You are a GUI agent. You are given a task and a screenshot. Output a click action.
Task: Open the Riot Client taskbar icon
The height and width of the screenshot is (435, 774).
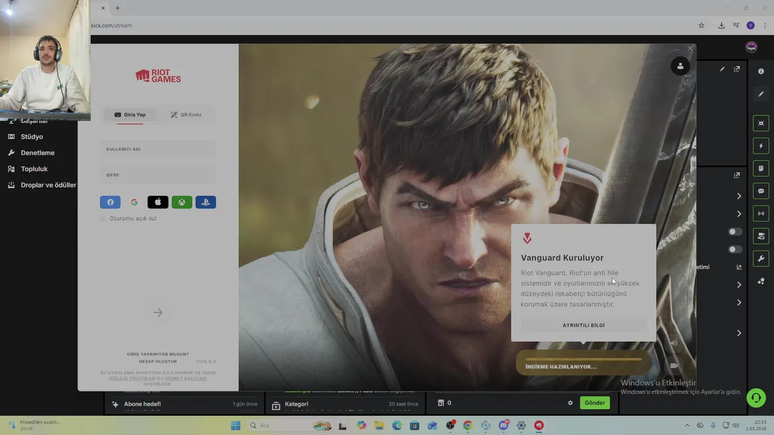(539, 425)
